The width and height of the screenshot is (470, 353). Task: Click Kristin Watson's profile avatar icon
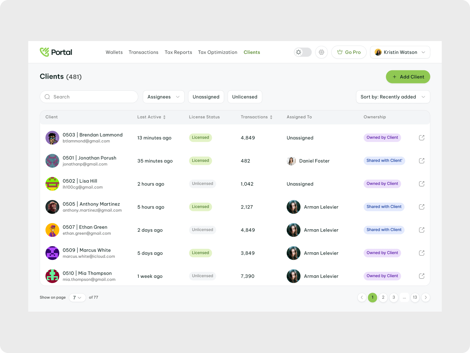(378, 52)
